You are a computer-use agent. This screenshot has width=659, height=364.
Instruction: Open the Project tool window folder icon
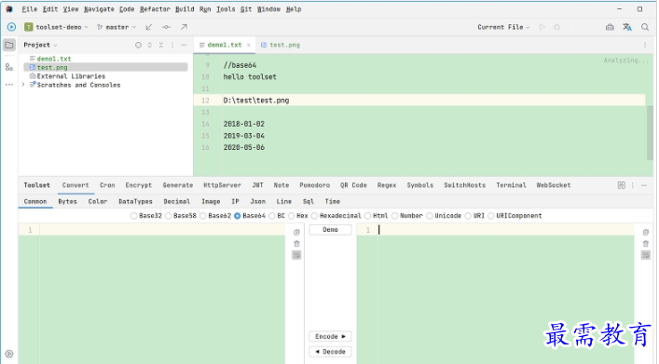coord(9,45)
